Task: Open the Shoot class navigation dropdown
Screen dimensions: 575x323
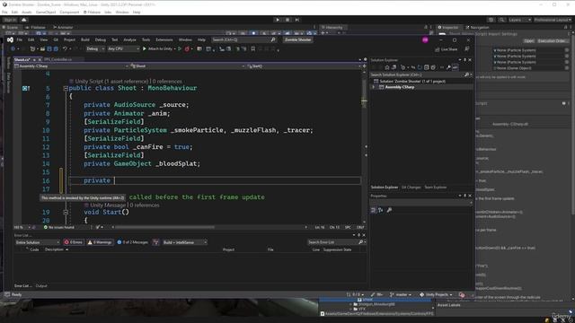Action: pos(188,66)
